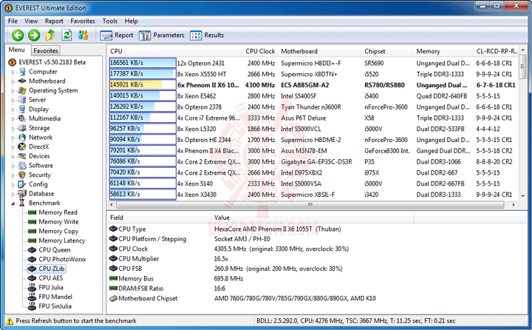The width and height of the screenshot is (532, 330).
Task: Sort by the Memory column header
Action: pos(443,51)
